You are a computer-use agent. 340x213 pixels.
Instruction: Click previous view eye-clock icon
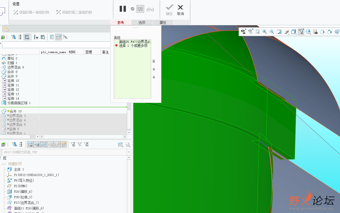click(x=250, y=32)
